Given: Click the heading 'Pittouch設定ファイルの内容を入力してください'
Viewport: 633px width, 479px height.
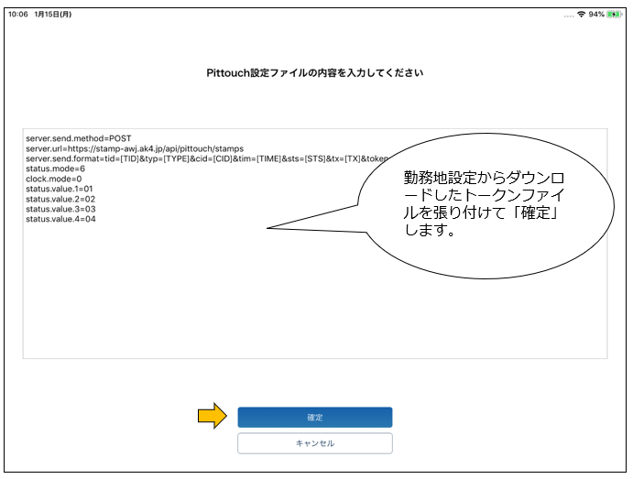Looking at the screenshot, I should point(315,73).
